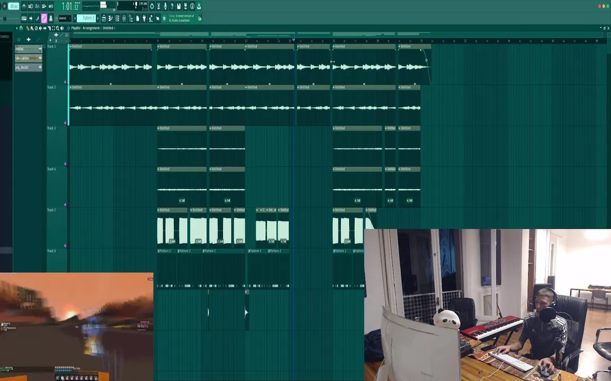Select the playlist Draw pencil tool

tap(28, 28)
